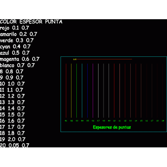Screen dimensions: 167x167
Task: Select the '14 1.4 0.7' row
Action: (13, 109)
